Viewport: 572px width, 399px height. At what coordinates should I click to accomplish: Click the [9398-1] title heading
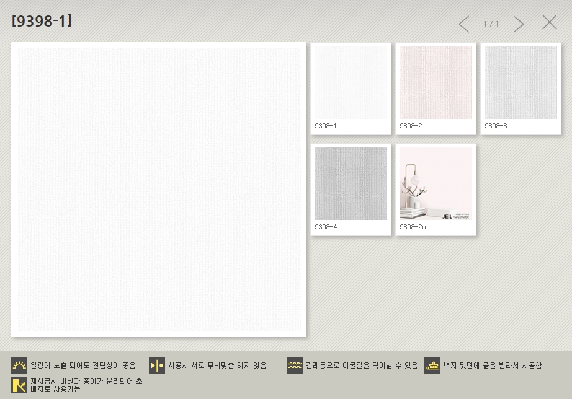tap(42, 21)
